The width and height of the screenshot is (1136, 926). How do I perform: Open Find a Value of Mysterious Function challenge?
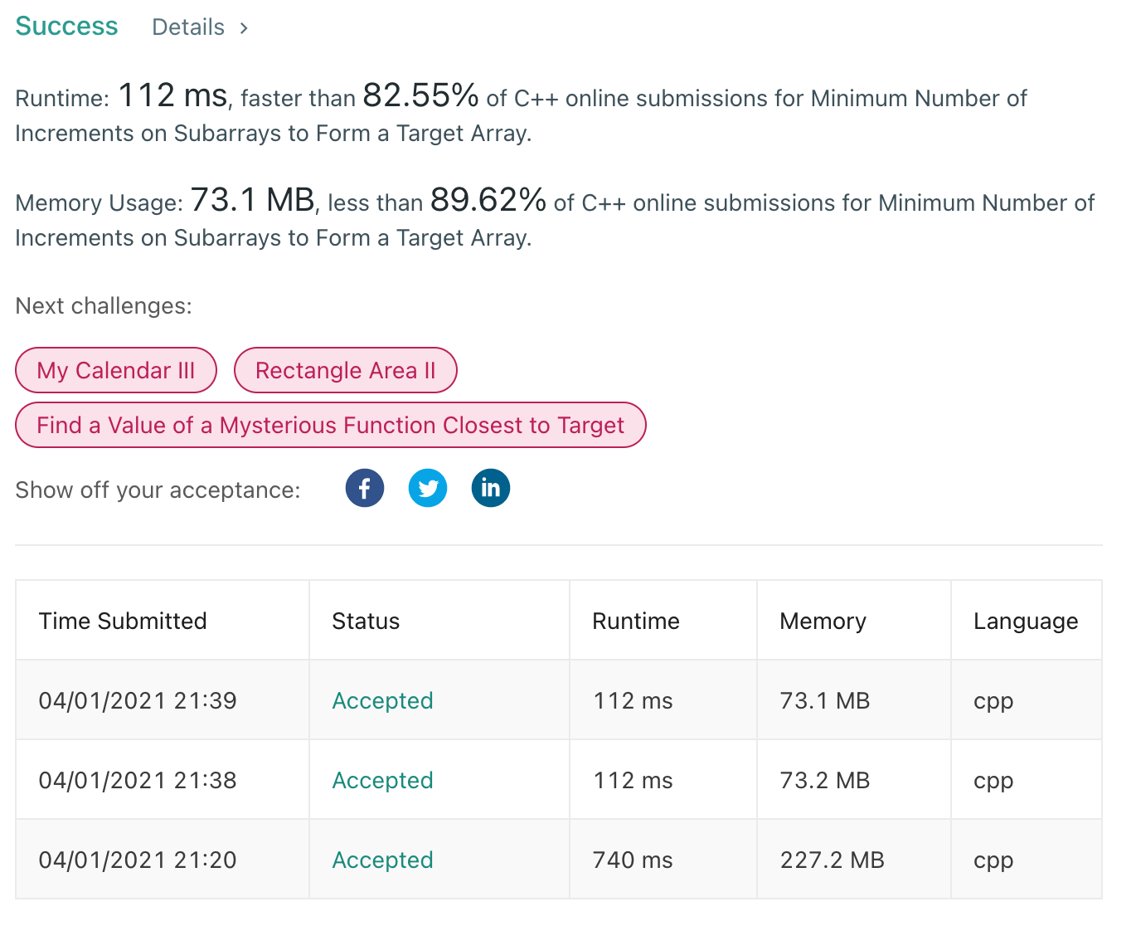point(330,425)
